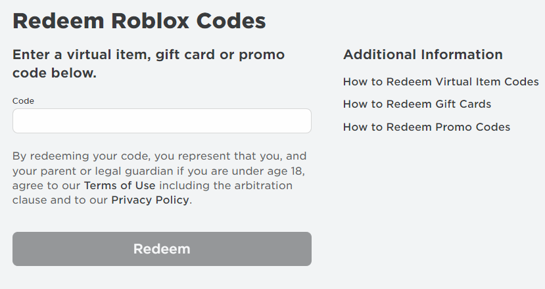Click the Additional Information heading
This screenshot has width=545, height=289.
[x=423, y=55]
